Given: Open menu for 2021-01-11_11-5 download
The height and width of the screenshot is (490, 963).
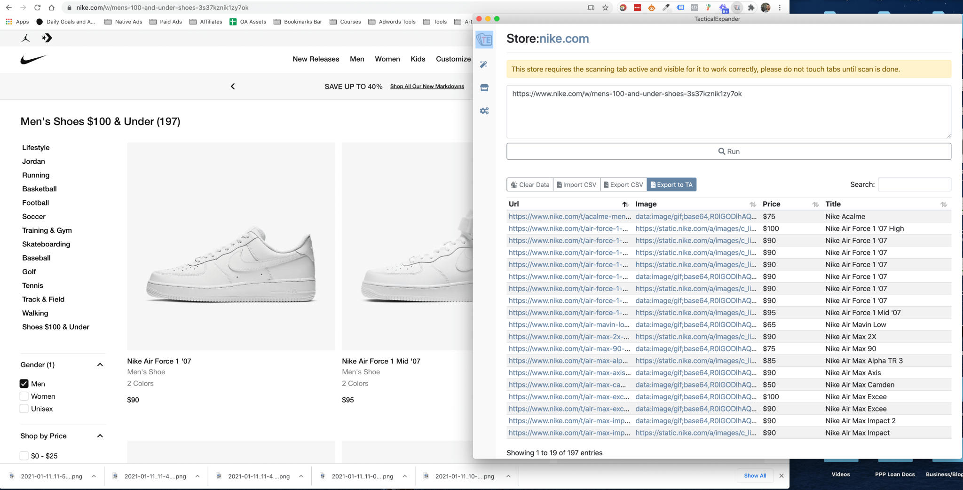Looking at the screenshot, I should [94, 476].
